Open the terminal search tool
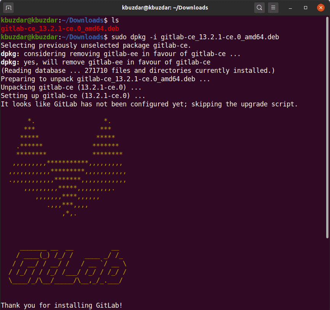This screenshot has width=330, height=310. coord(259,8)
